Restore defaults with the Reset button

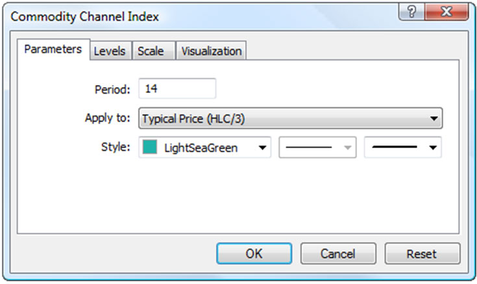[x=422, y=253]
